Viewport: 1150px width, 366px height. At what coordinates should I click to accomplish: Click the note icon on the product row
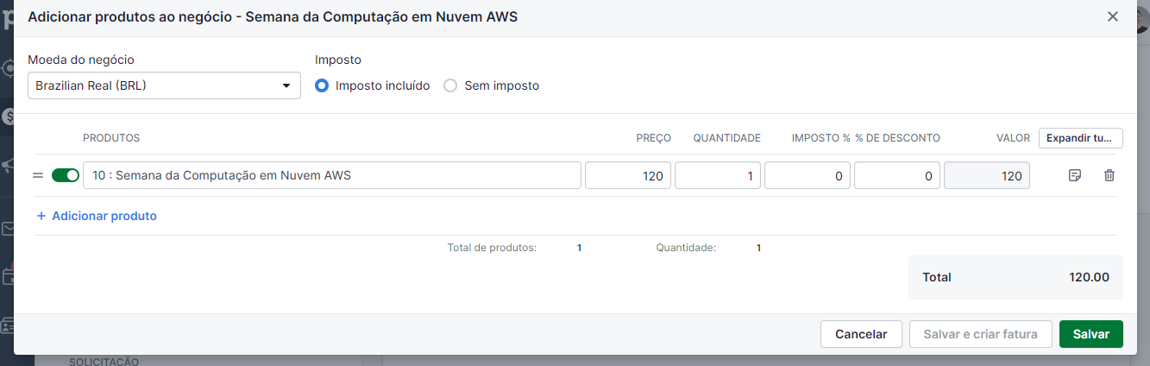[x=1074, y=175]
